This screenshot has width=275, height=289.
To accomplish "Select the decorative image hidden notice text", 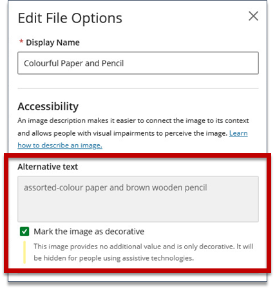I will (x=144, y=252).
